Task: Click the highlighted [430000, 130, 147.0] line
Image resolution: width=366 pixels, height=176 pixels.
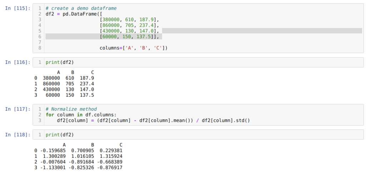Action: (129, 31)
